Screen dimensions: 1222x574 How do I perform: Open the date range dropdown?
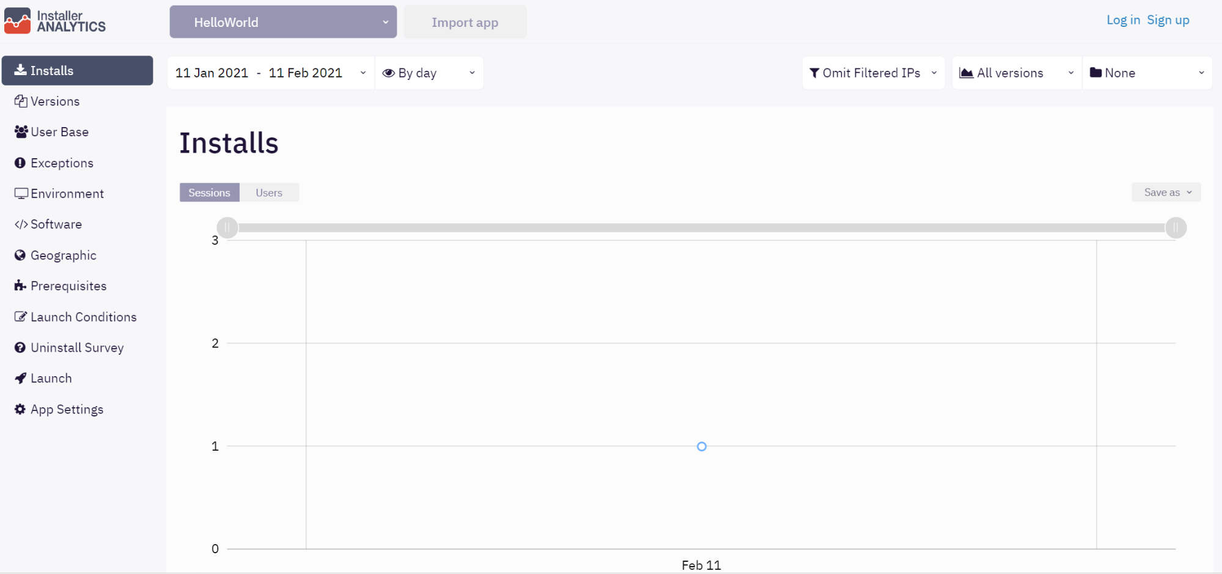[271, 73]
